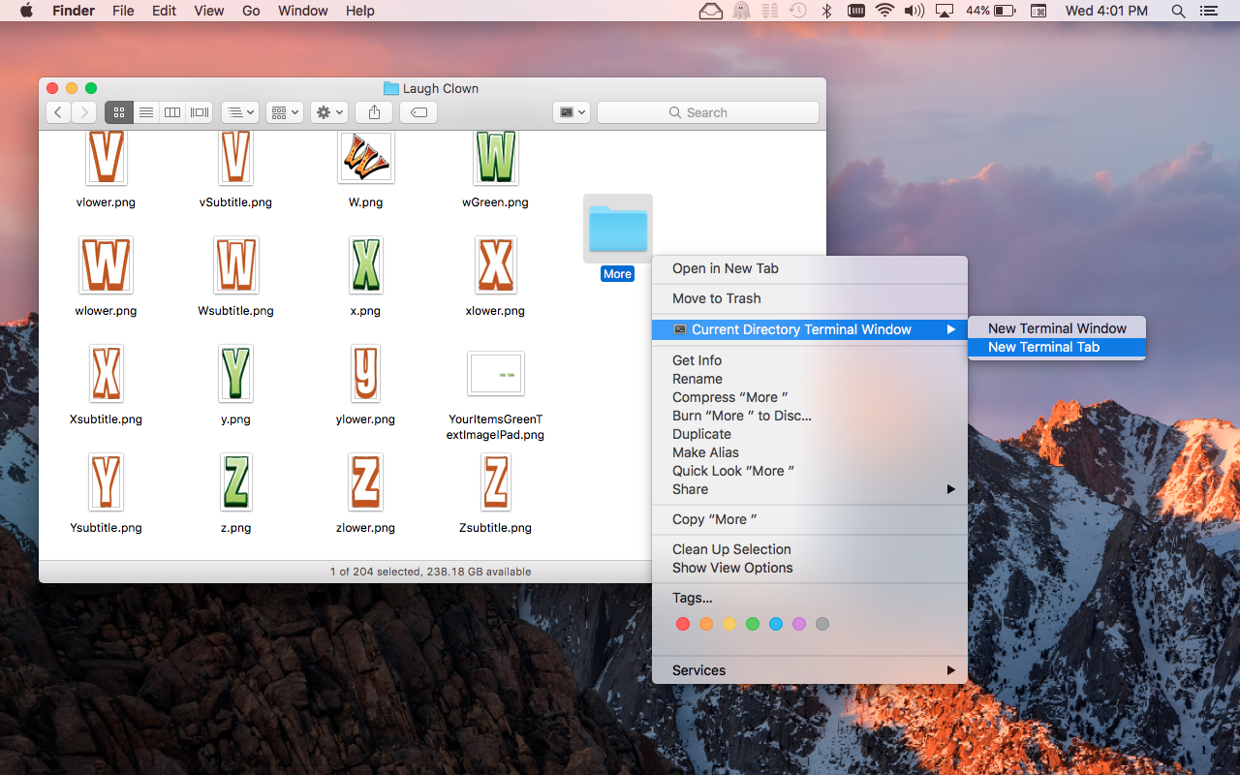This screenshot has height=775, width=1240.
Task: Open the arrange-by grouping dropdown
Action: pos(240,112)
